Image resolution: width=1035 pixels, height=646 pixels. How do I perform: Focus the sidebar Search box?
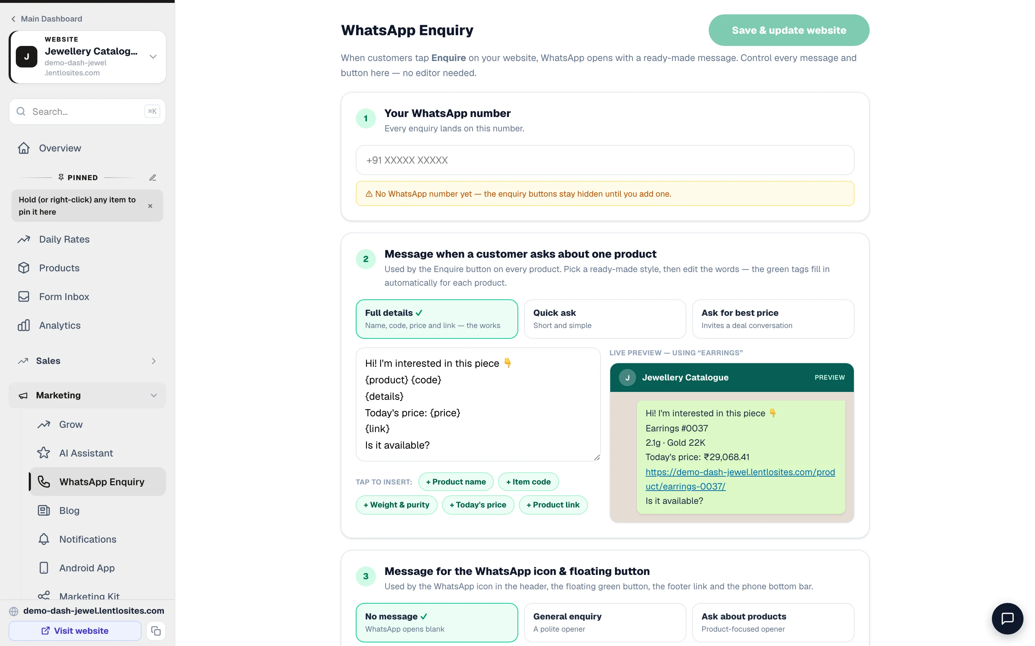click(x=87, y=112)
